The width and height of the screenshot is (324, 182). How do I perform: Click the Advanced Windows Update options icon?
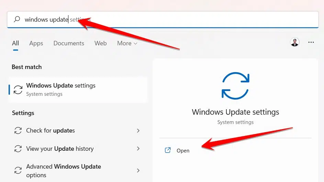[x=18, y=171]
